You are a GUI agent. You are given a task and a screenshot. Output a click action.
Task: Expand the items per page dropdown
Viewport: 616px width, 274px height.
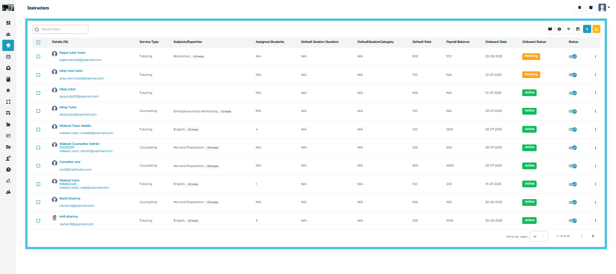pyautogui.click(x=538, y=236)
